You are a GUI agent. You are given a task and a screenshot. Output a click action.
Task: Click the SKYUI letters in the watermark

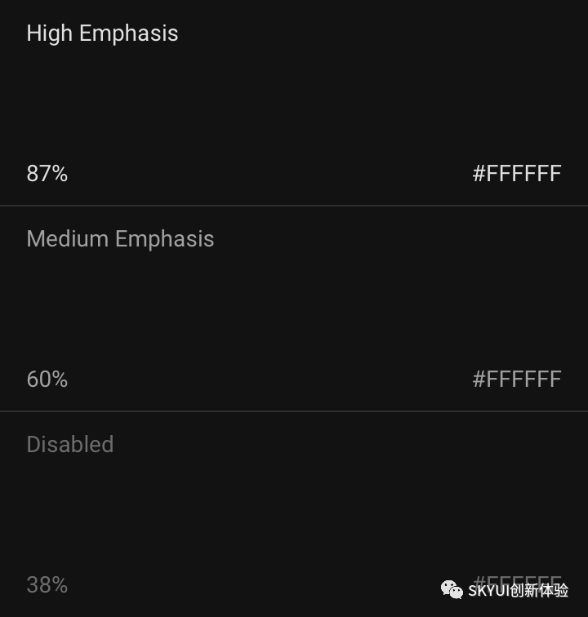pos(488,591)
